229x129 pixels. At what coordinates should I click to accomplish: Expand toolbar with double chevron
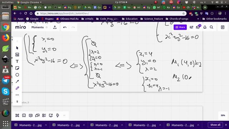coord(17,101)
